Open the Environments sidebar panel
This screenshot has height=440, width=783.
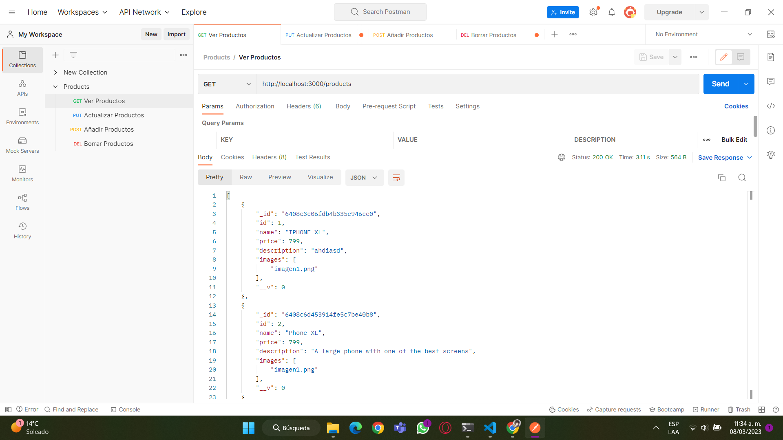[x=22, y=117]
